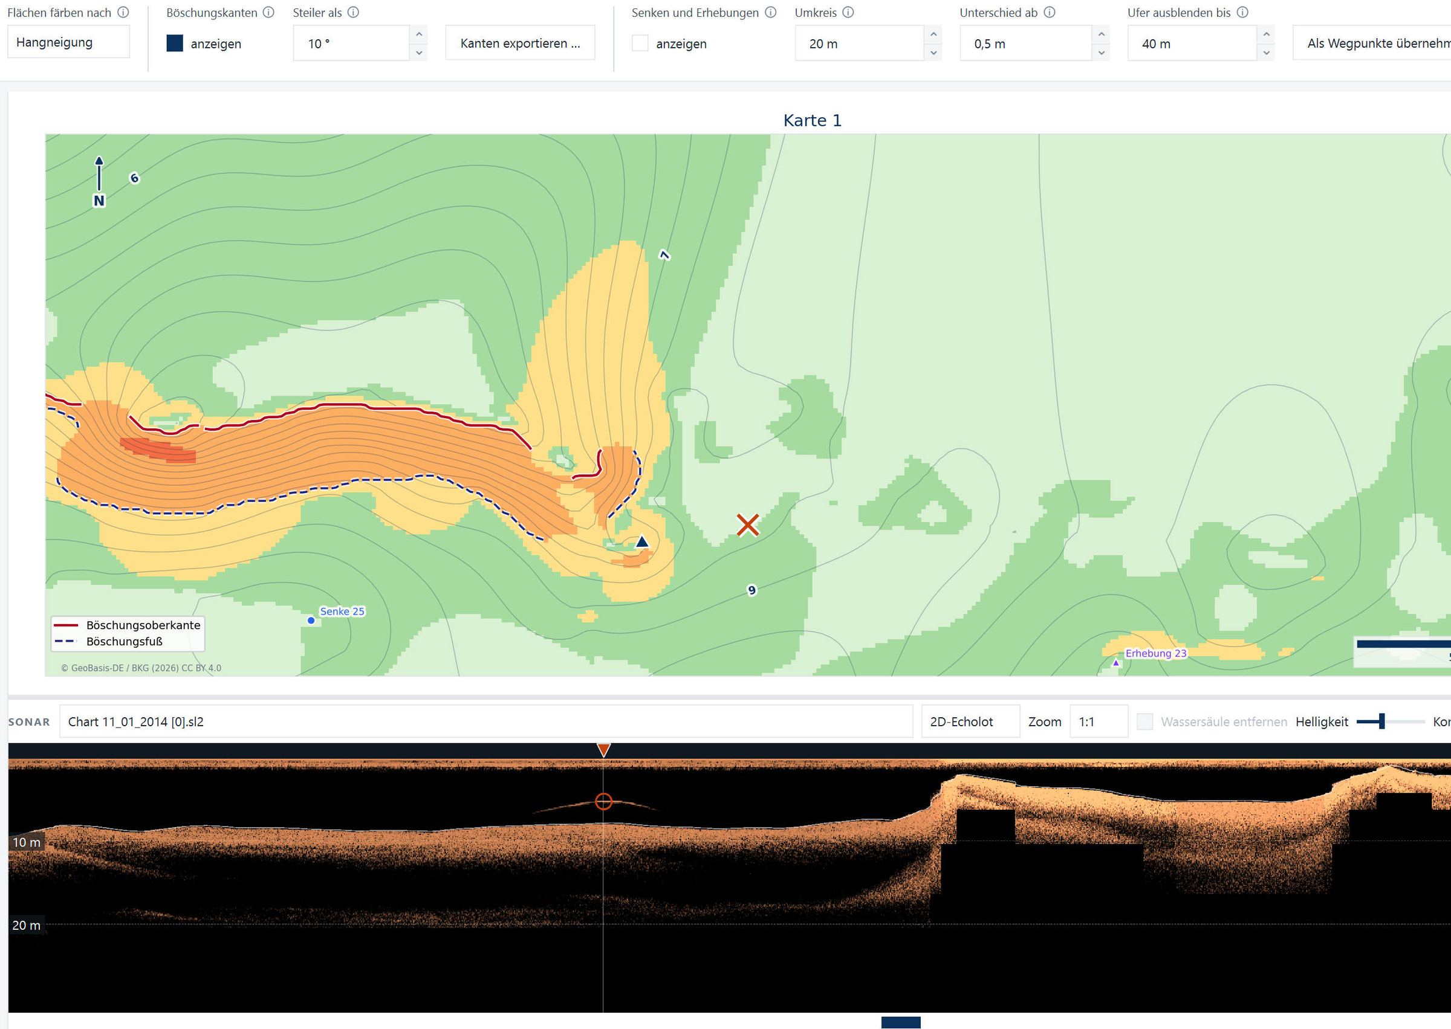Click the red X marker on the map
Screen dimensions: 1451x1029
coord(748,525)
